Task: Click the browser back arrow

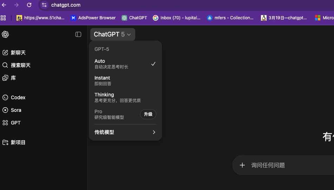Action: pos(4,5)
